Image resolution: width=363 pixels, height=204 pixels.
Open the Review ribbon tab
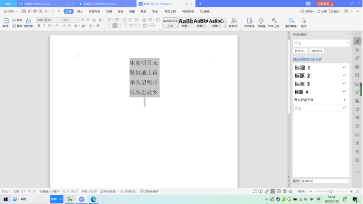point(120,12)
